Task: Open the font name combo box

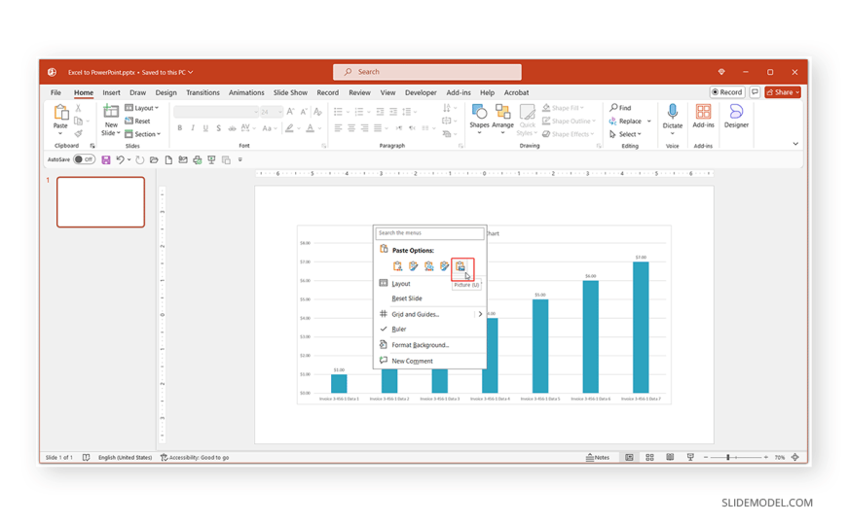Action: pos(216,112)
